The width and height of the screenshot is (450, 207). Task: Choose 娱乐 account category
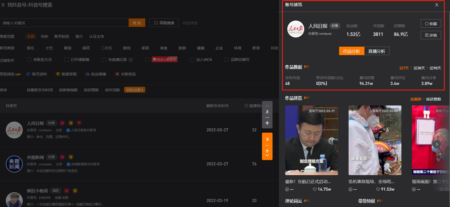click(x=31, y=48)
